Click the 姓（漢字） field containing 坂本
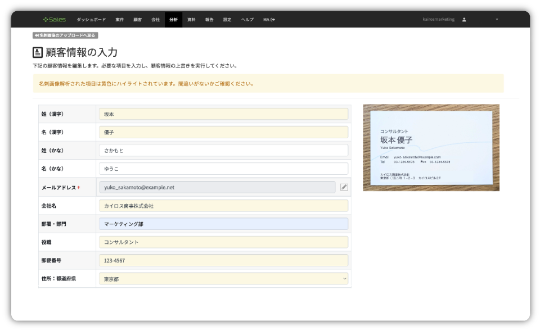 coord(223,114)
